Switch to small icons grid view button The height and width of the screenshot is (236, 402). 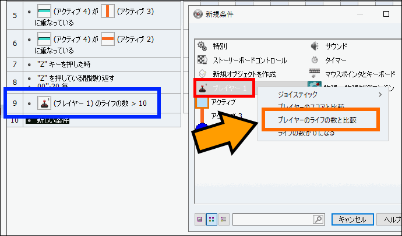pyautogui.click(x=211, y=219)
